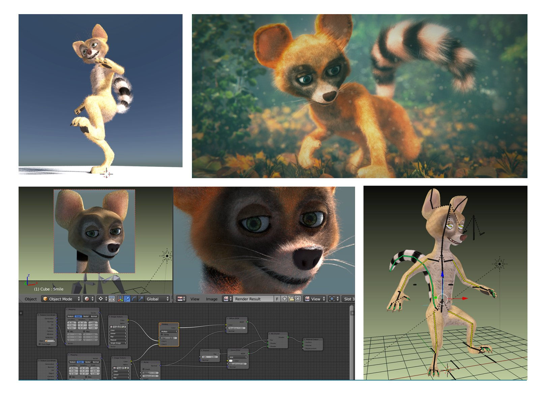
Task: Select the translate manipulator arrow icon
Action: [x=127, y=299]
